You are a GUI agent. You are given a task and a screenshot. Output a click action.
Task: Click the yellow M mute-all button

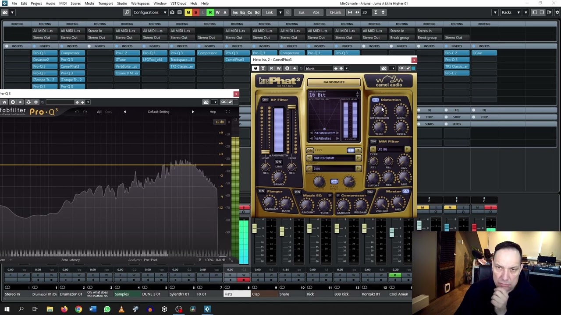point(188,12)
